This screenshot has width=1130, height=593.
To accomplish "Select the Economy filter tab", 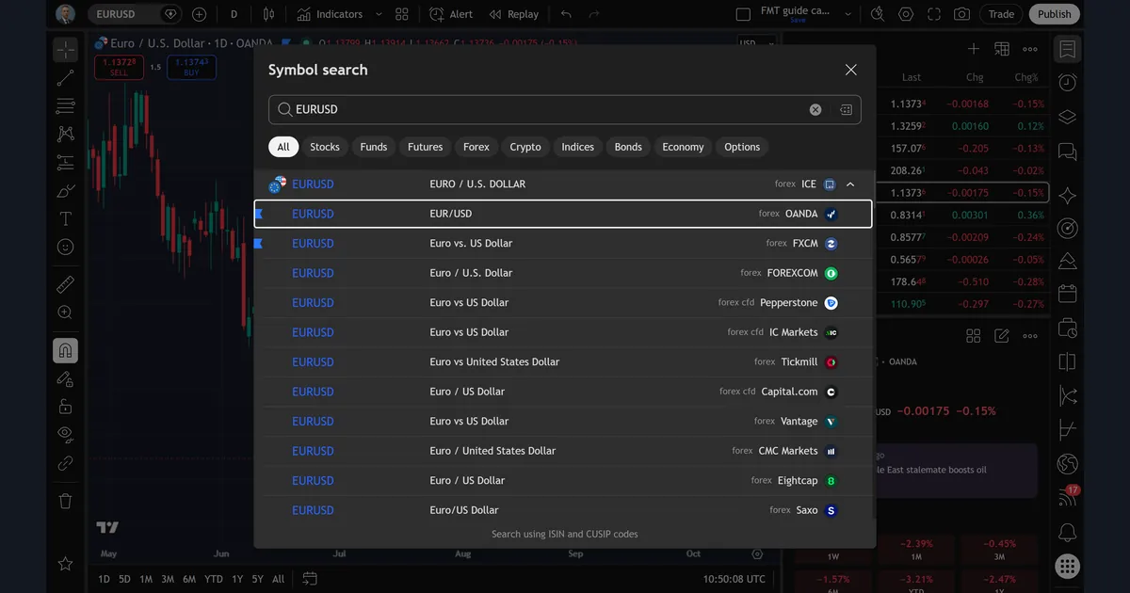I will [x=683, y=147].
